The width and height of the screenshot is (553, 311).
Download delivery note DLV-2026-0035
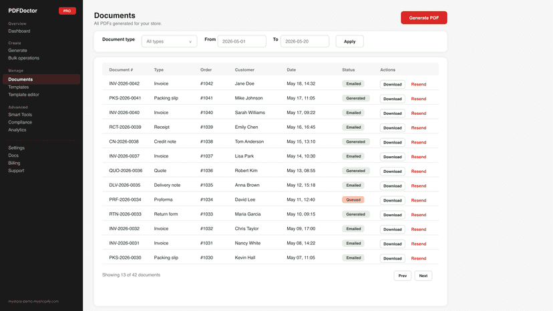(x=393, y=186)
